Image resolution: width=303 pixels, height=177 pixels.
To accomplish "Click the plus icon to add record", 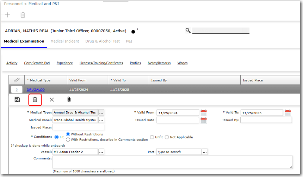I will click(7, 15).
